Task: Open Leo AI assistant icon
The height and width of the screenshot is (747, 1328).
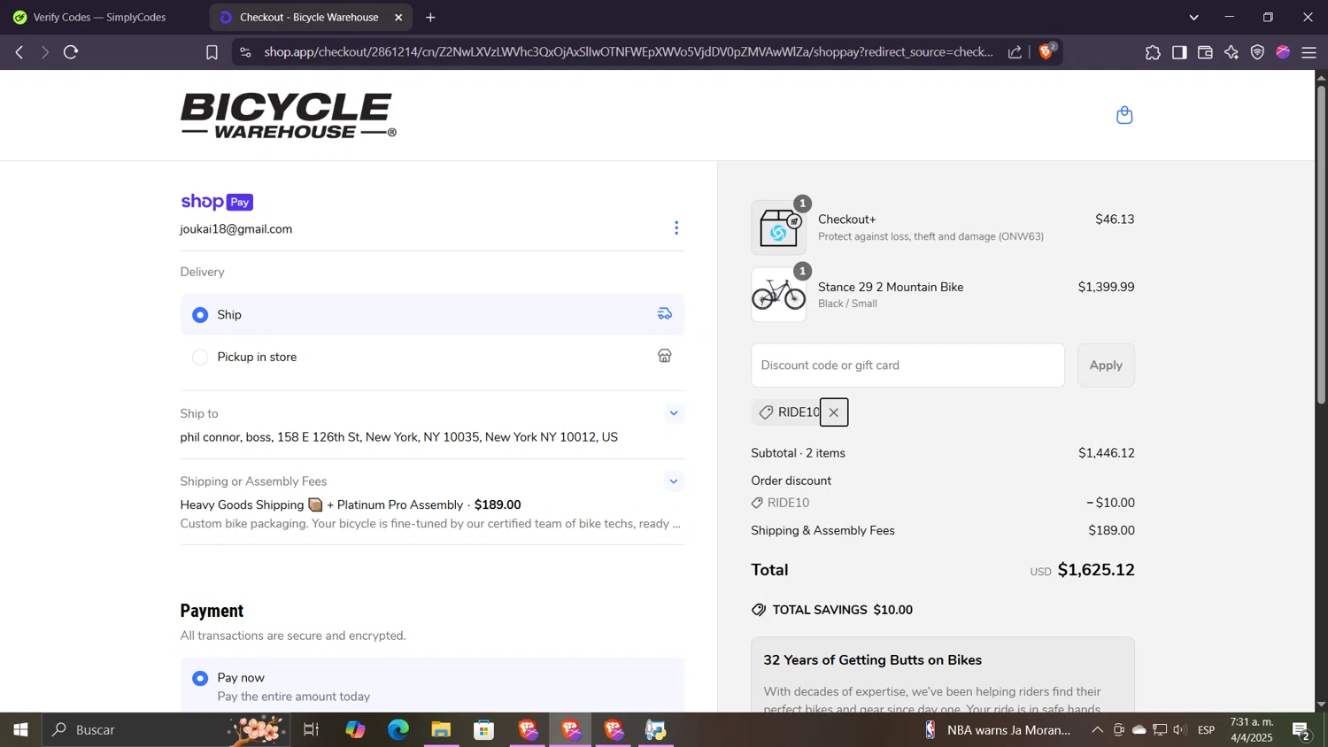Action: coord(1231,52)
